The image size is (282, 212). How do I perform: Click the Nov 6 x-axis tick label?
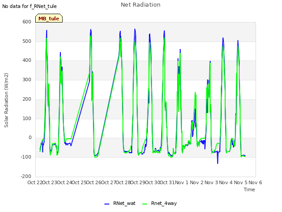[256, 182]
